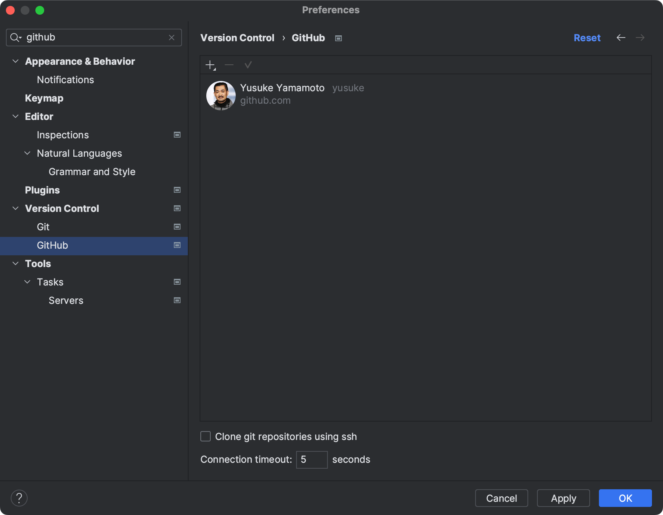Click the Cancel button
This screenshot has width=663, height=515.
coord(502,498)
